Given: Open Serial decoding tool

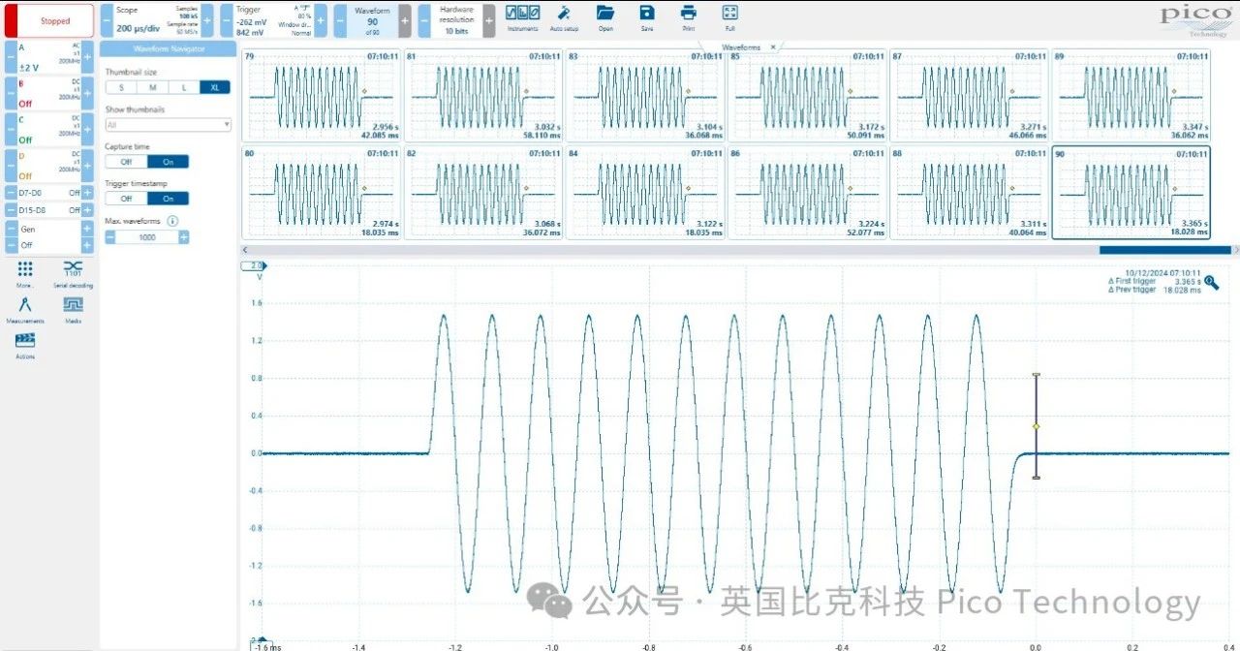Looking at the screenshot, I should [x=73, y=273].
